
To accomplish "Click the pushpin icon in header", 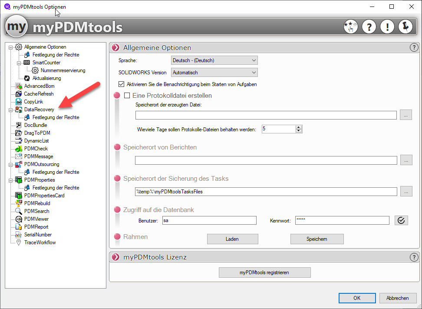I will (x=406, y=27).
